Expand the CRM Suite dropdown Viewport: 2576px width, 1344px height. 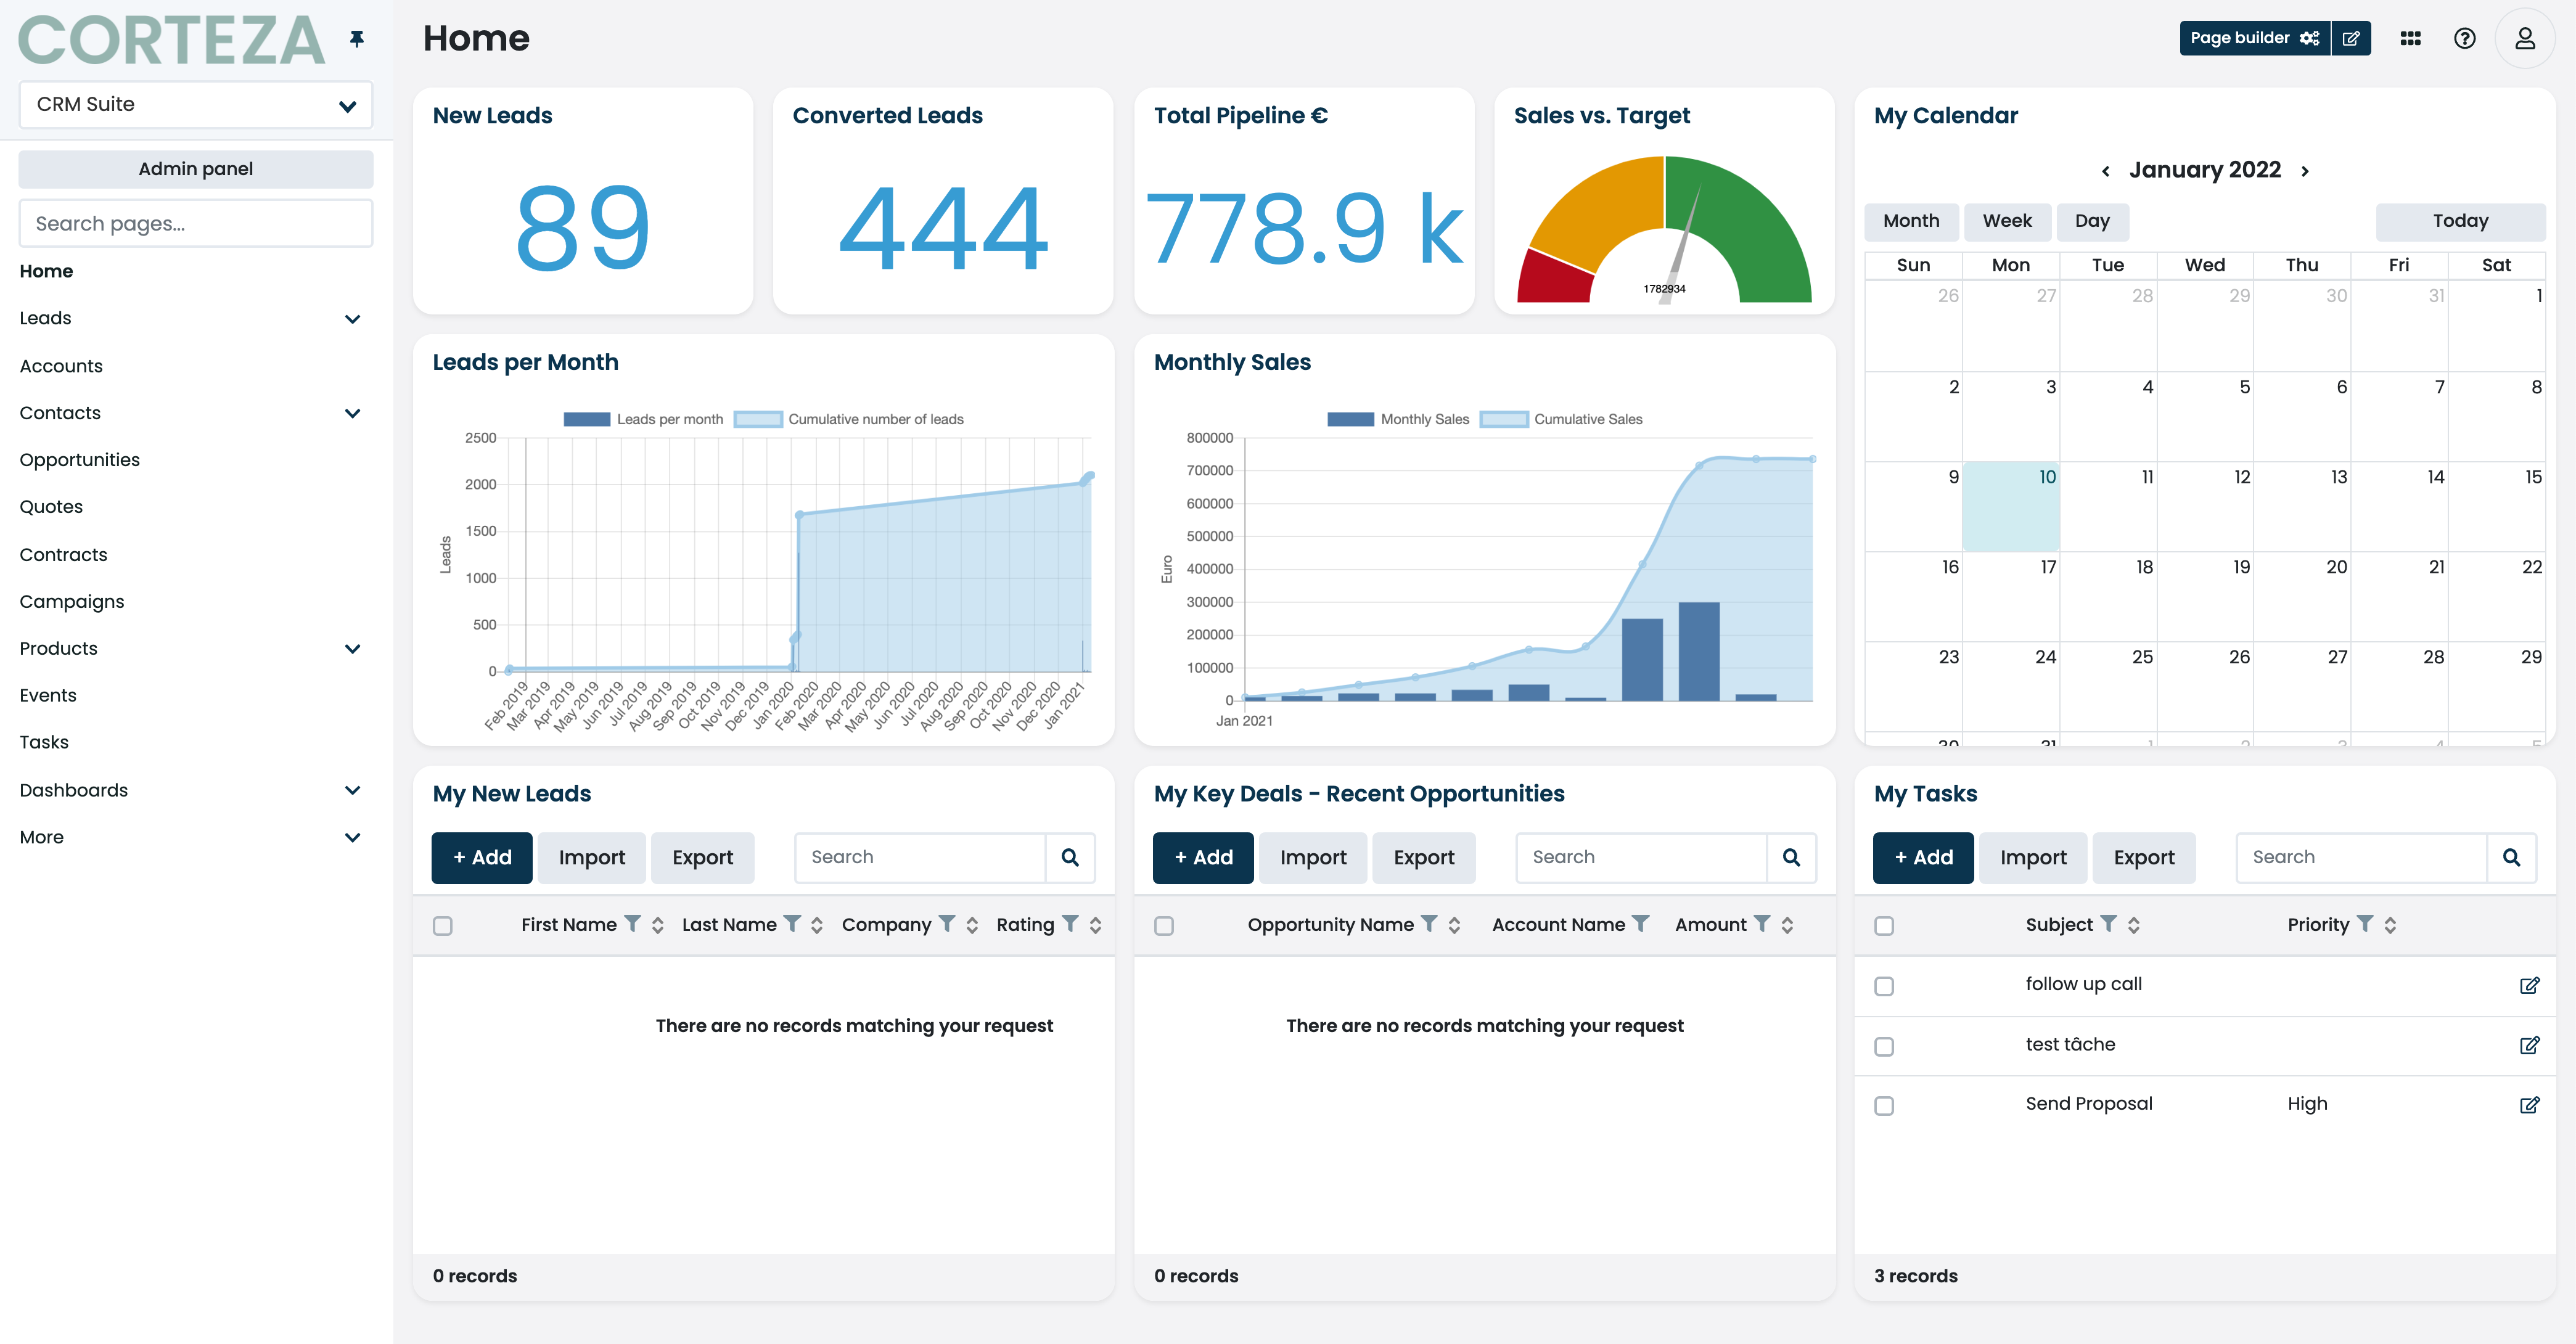click(194, 104)
